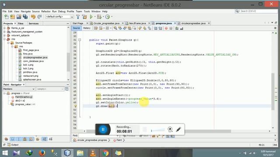Expand the Resturant_managemet_system project node
Viewport: 280px width, 157px height.
pyautogui.click(x=5, y=32)
